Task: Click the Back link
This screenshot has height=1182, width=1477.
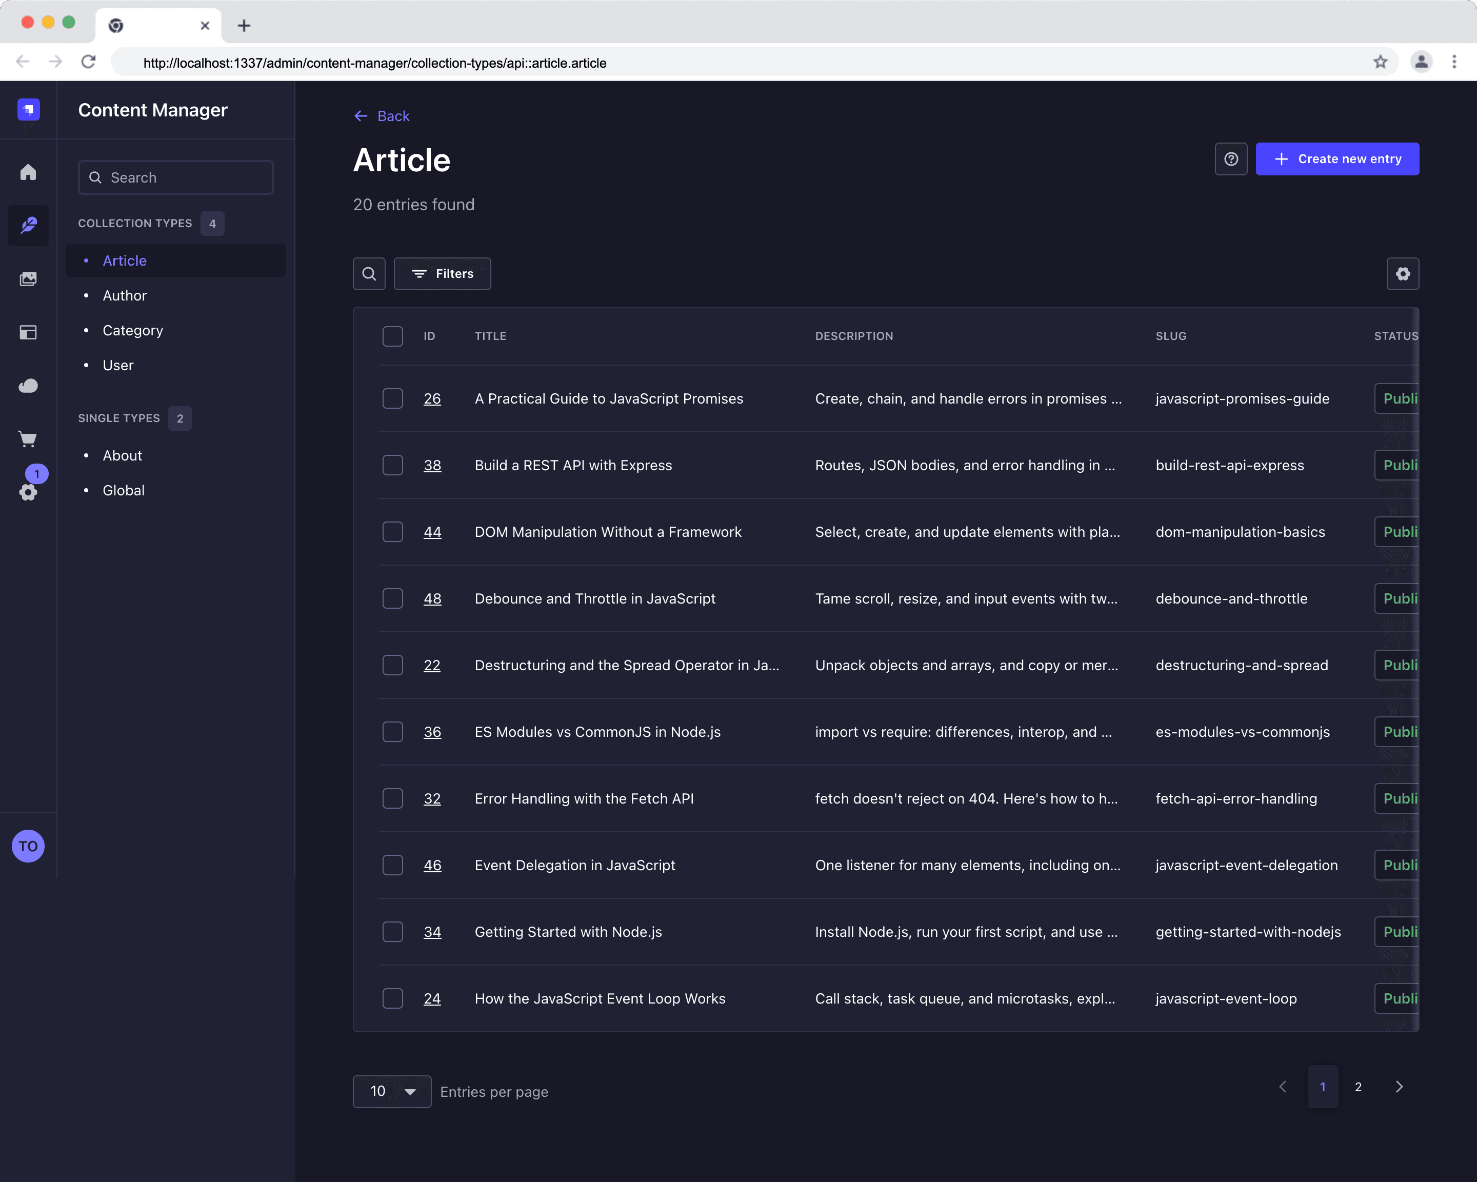Action: pyautogui.click(x=382, y=116)
